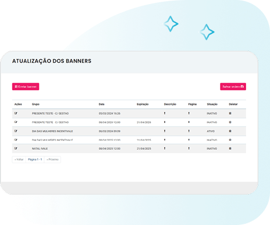
Task: Show page info of ATIVO row
Action: (189, 131)
